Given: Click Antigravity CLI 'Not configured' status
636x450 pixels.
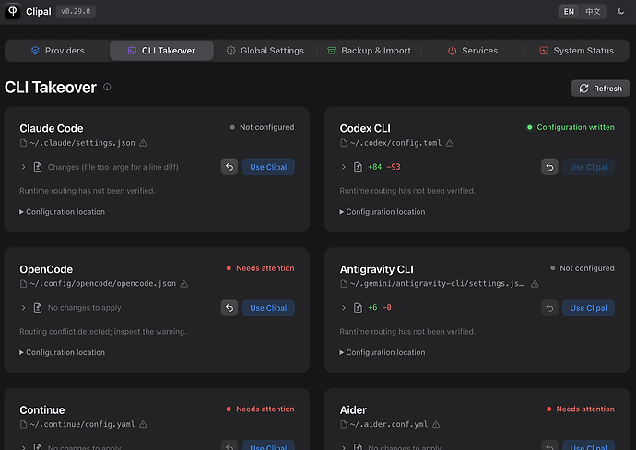Looking at the screenshot, I should click(583, 268).
